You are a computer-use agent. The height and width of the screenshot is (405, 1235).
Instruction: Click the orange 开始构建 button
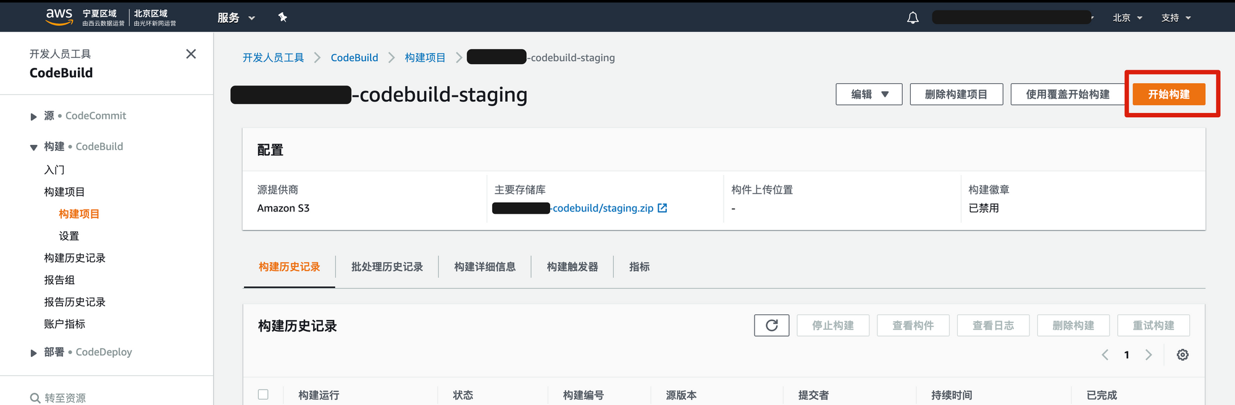point(1168,94)
